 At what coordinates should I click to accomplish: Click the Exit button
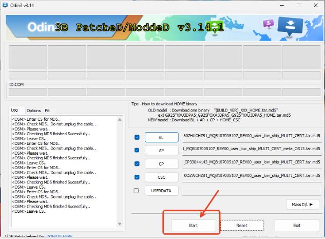click(297, 225)
